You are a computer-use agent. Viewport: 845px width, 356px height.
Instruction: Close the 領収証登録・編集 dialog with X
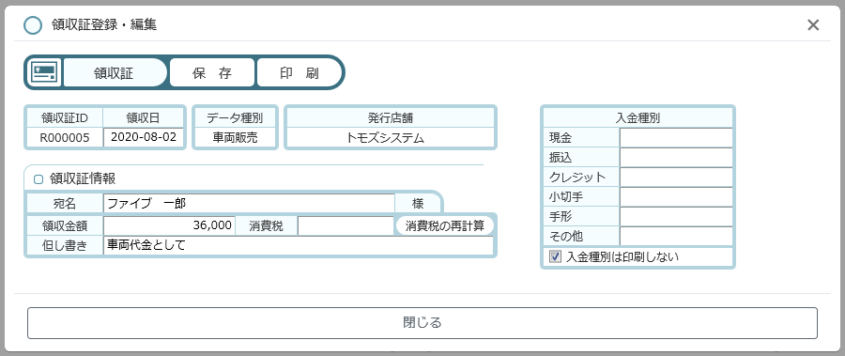click(x=813, y=24)
